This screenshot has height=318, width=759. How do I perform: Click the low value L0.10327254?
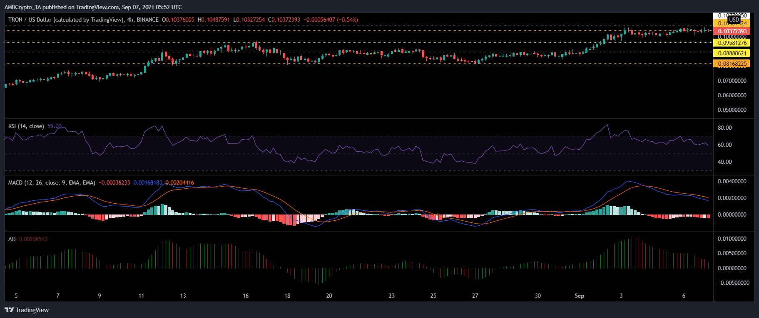click(249, 20)
